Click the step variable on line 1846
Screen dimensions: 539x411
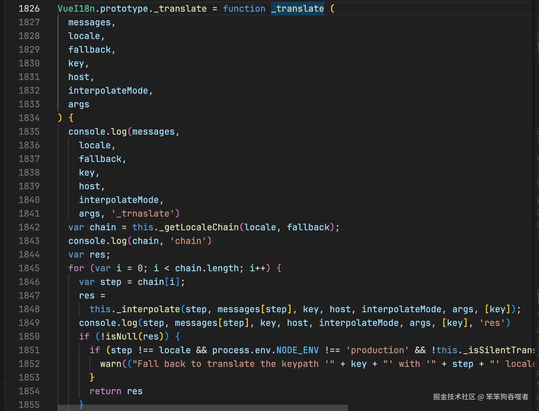[x=111, y=282]
